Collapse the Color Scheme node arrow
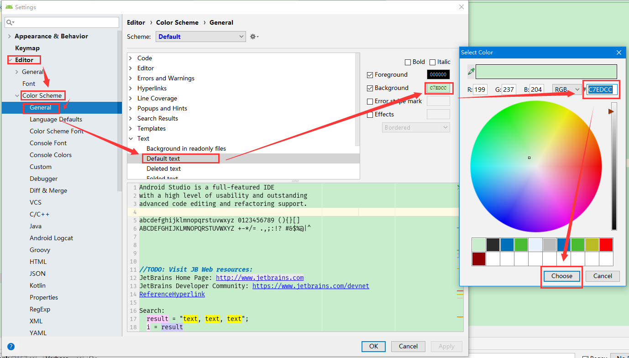629x358 pixels. (x=17, y=95)
